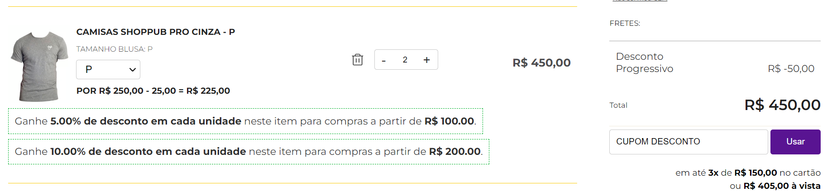The width and height of the screenshot is (832, 192).
Task: Focus the CUPOM DESCONTO input field
Action: coord(689,142)
